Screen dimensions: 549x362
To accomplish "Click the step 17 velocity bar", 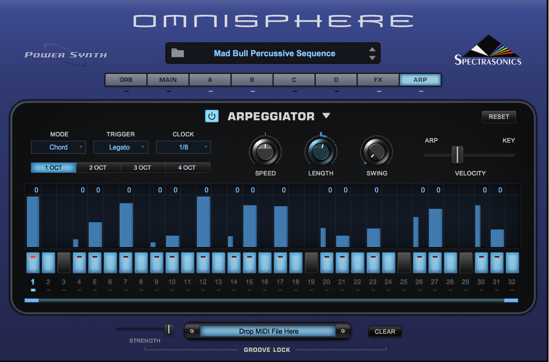I will (x=281, y=227).
